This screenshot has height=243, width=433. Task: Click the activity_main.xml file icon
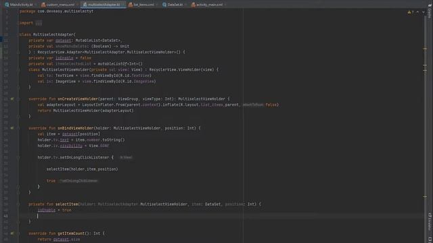point(193,5)
